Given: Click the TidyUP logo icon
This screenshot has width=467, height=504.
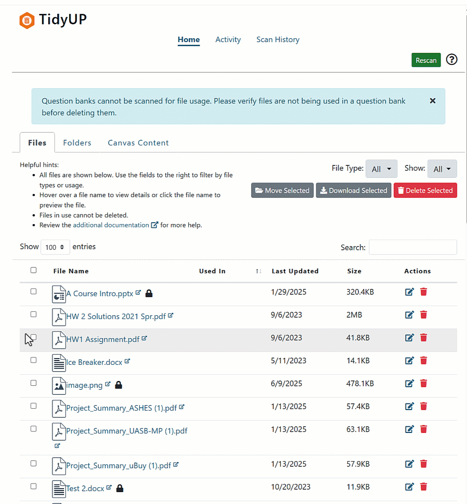Looking at the screenshot, I should click(x=27, y=21).
